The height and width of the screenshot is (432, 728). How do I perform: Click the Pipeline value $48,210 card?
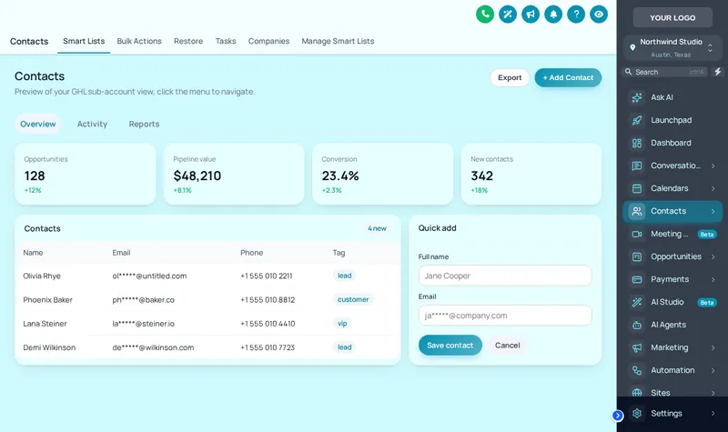[234, 174]
